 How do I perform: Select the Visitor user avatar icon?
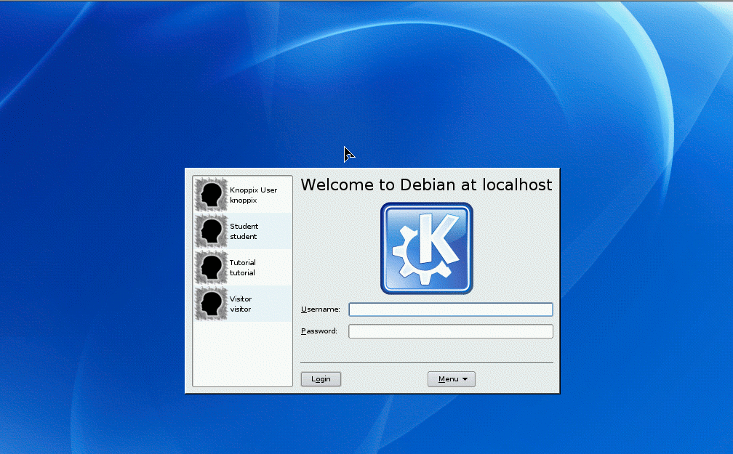pos(211,304)
